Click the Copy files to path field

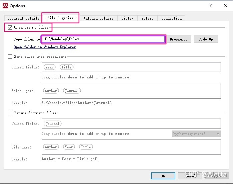[104, 39]
